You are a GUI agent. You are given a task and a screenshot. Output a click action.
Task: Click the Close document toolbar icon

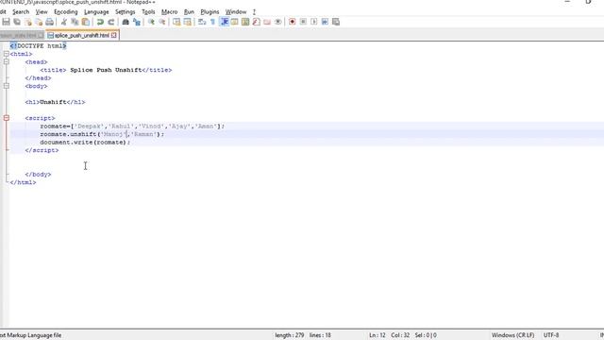(28, 22)
